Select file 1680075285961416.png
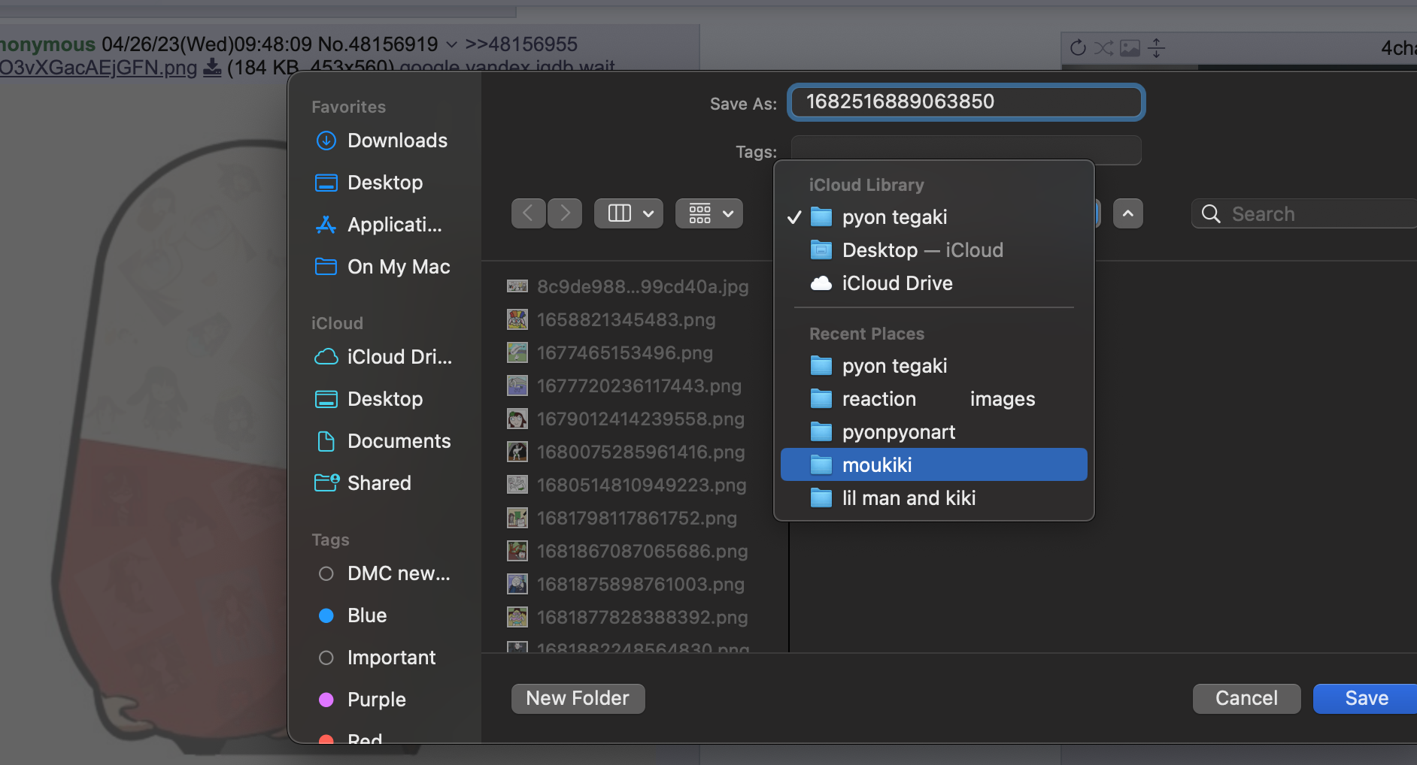This screenshot has height=765, width=1417. point(626,452)
